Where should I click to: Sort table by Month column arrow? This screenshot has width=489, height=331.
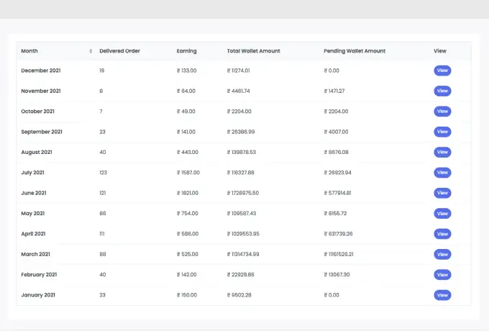pos(91,51)
